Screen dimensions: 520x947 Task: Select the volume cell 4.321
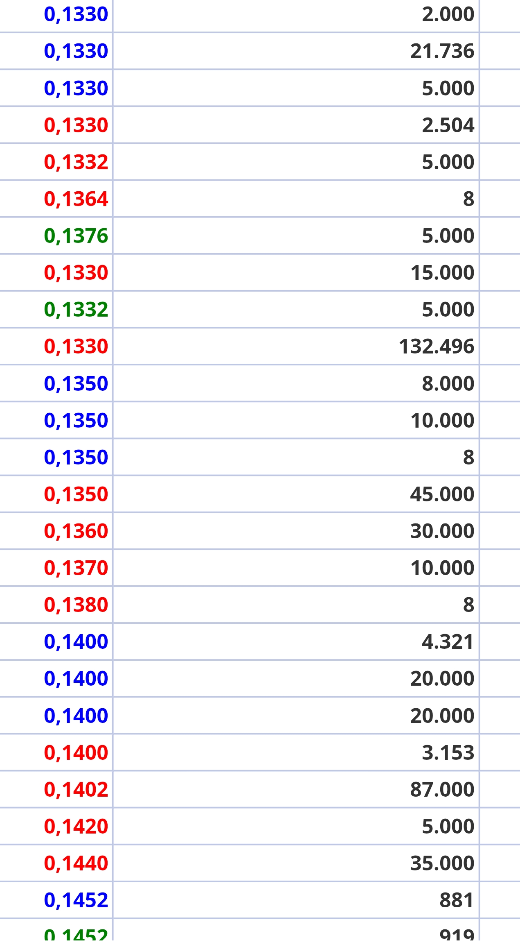coord(448,642)
